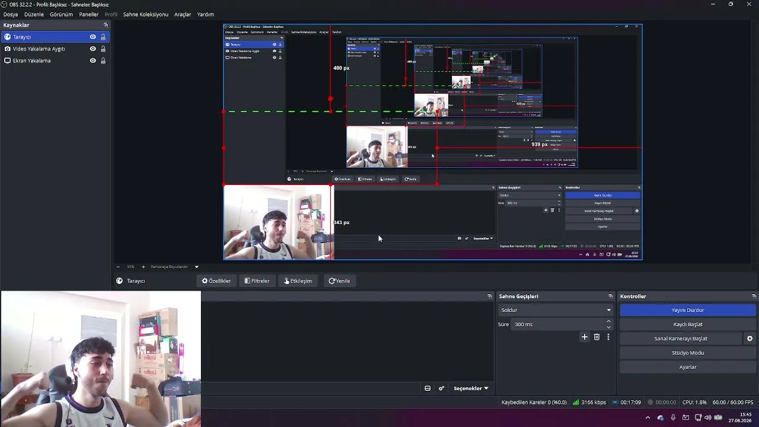Show hidden system tray icons
Image resolution: width=759 pixels, height=427 pixels.
coord(648,418)
